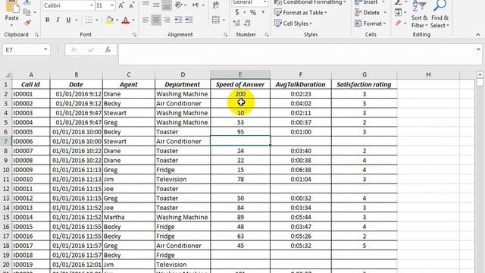
Task: Select column E header
Action: [240, 74]
